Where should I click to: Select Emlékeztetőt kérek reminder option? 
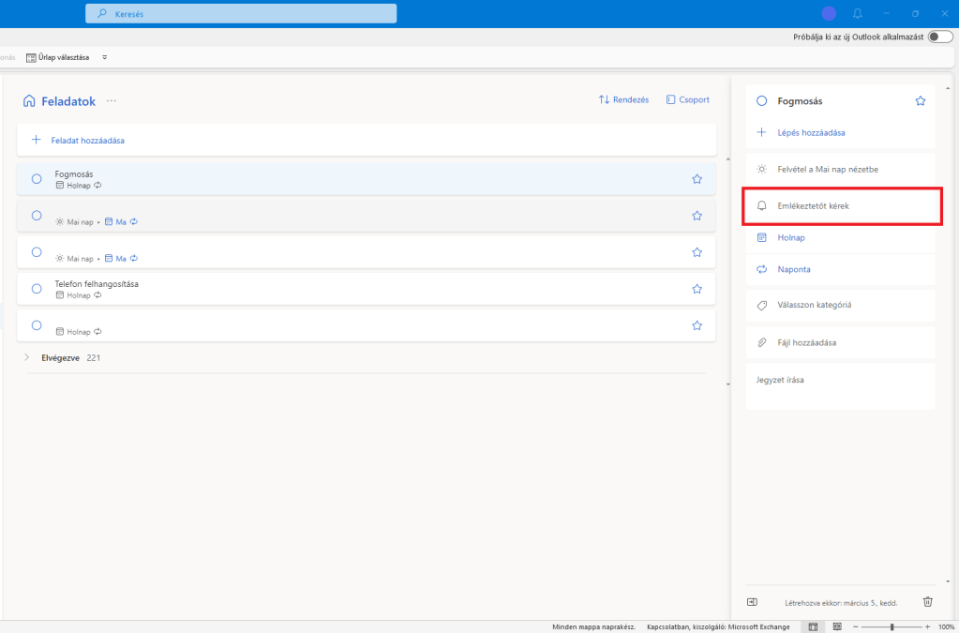[x=813, y=205]
